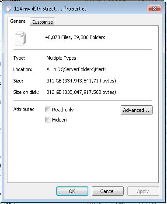Click the files and folders count text
Viewport: 167px width, 204px height.
click(x=75, y=37)
